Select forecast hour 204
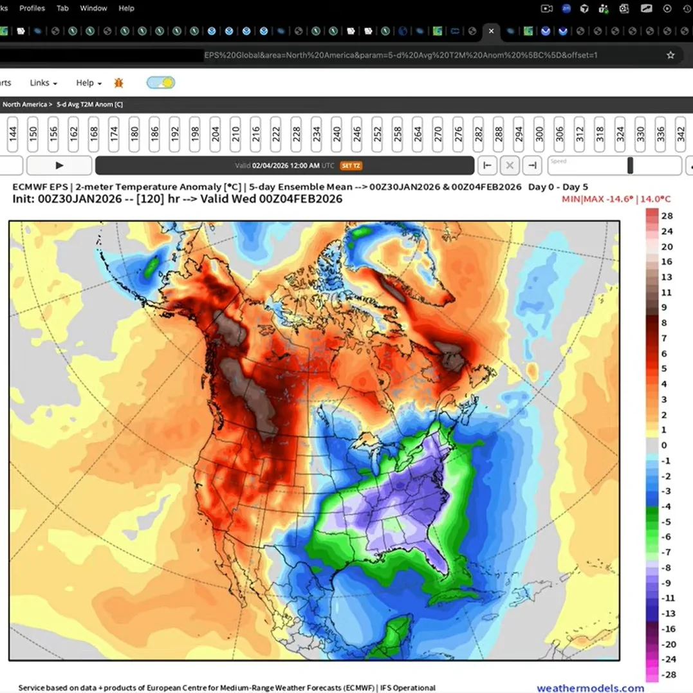This screenshot has height=693, width=693. 216,134
